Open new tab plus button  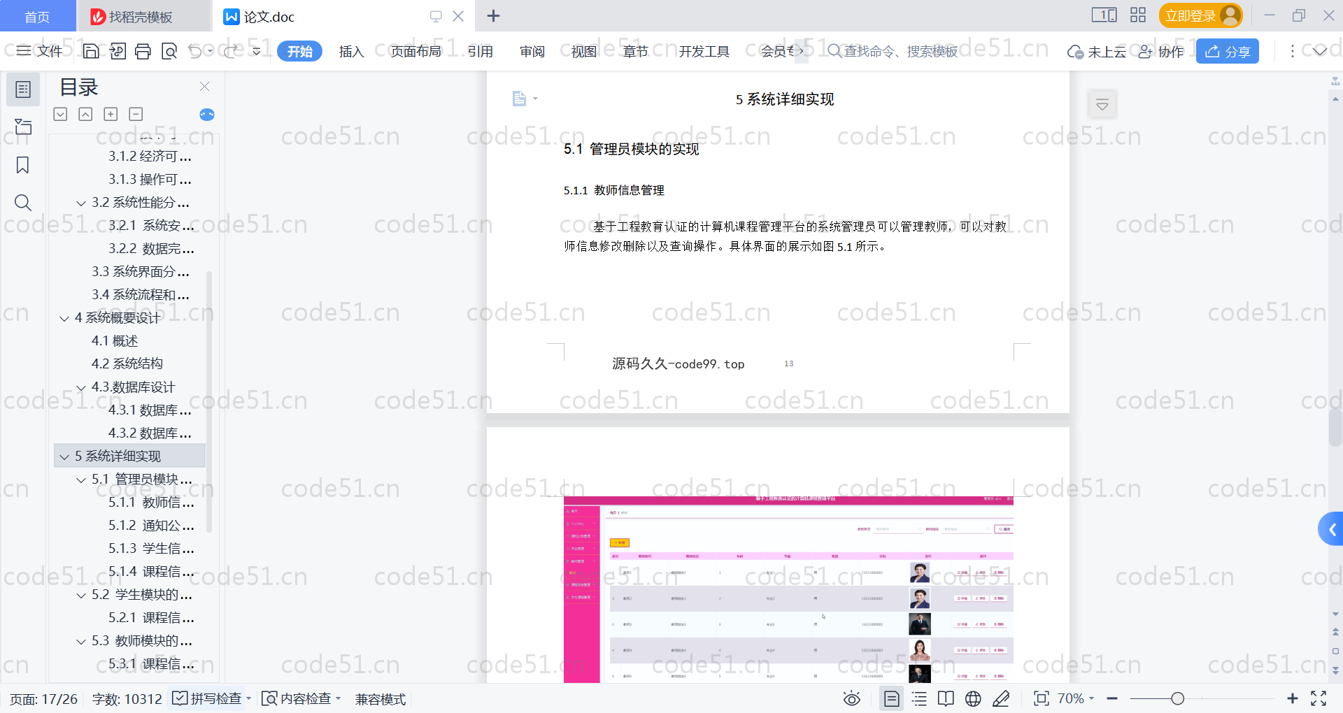(x=493, y=15)
